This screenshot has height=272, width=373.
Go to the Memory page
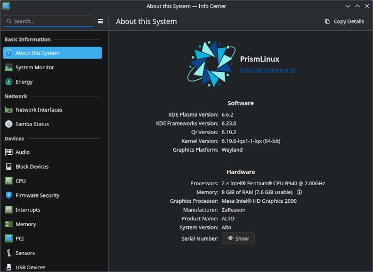pos(26,224)
